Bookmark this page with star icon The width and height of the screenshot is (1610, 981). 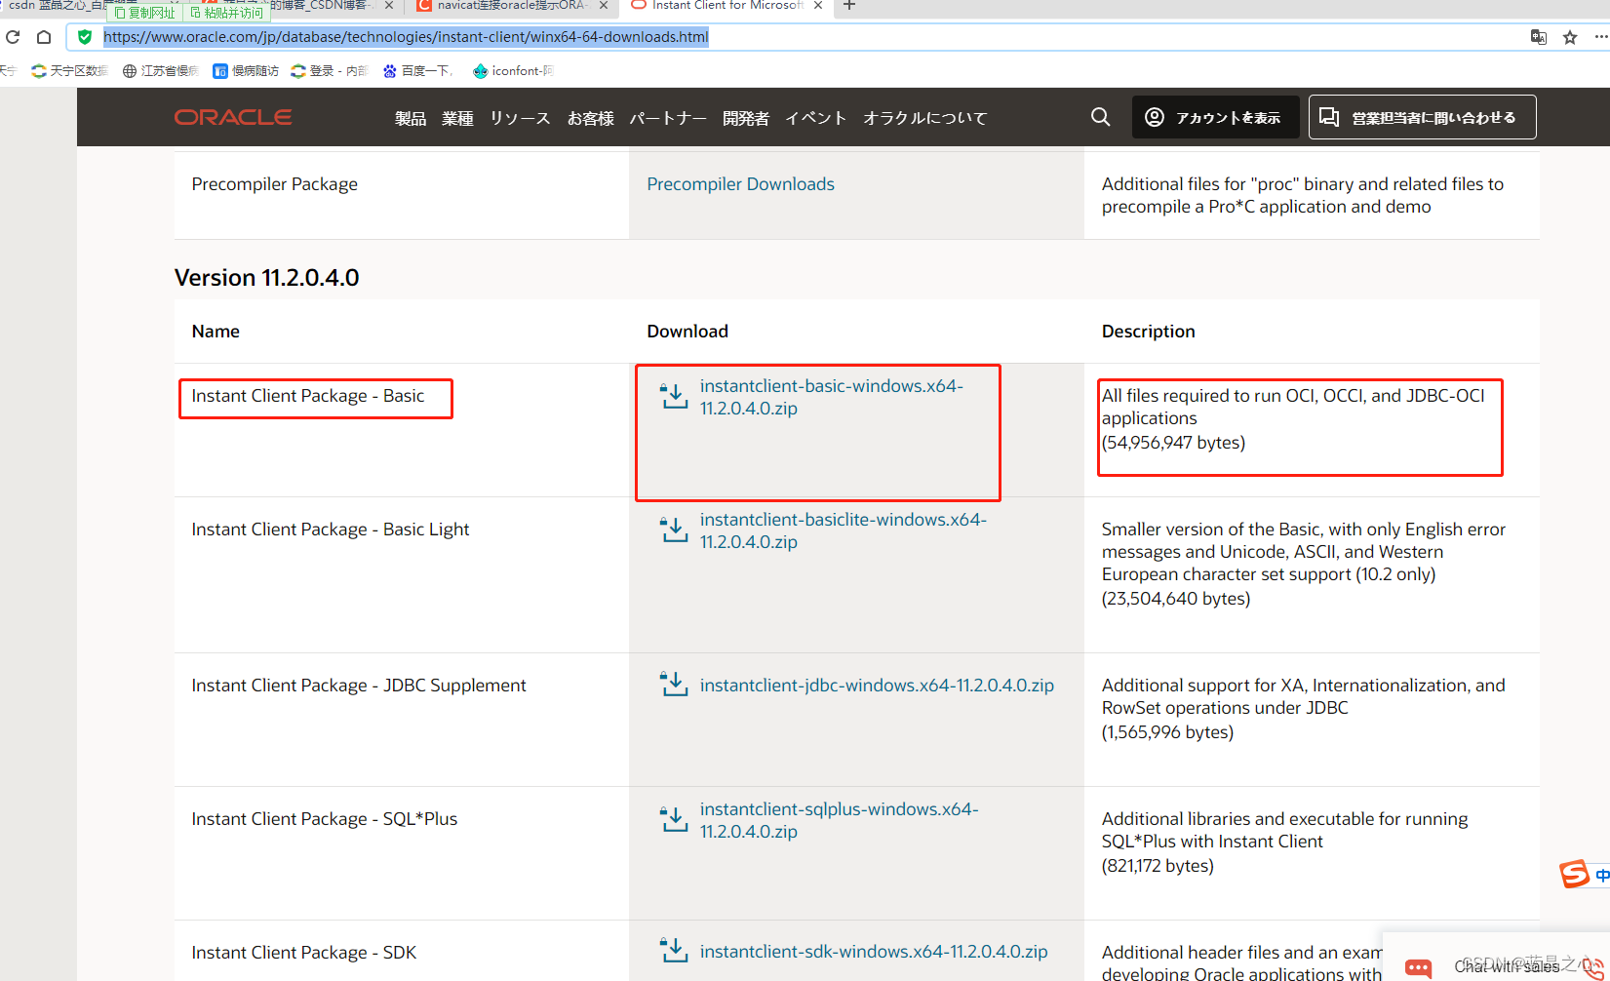[1570, 37]
